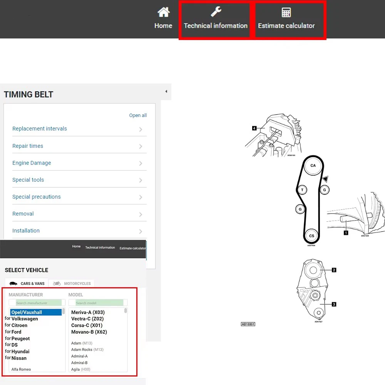Expand chevron beside Removal
385x385 pixels.
click(141, 214)
